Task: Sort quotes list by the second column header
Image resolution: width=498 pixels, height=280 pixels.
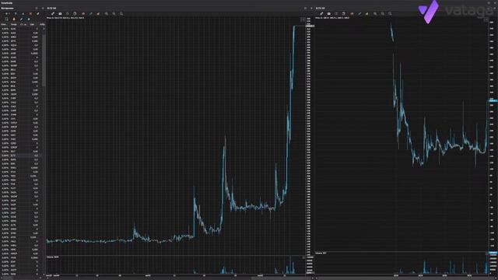Action: coord(14,24)
